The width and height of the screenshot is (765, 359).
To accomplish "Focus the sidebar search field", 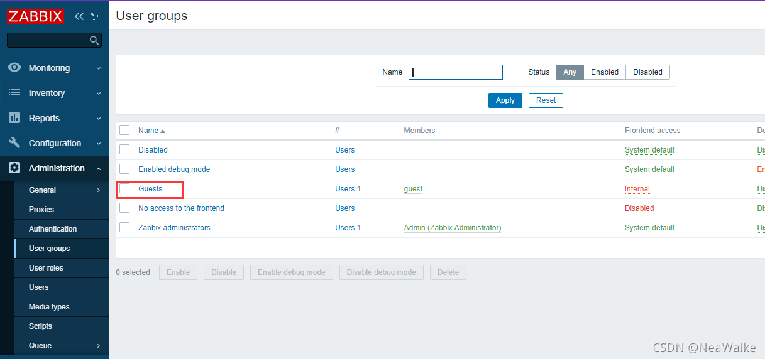I will tap(54, 41).
